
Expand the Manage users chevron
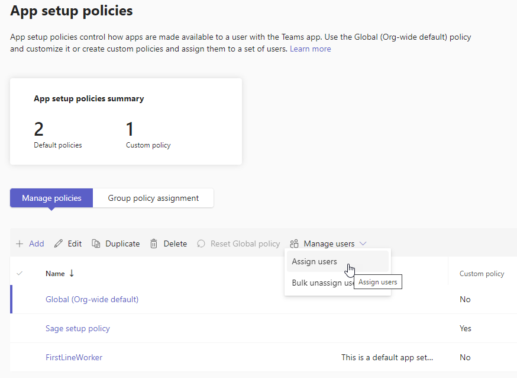[x=363, y=244]
